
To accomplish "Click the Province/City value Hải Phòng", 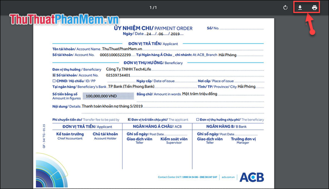I will 246,86.
